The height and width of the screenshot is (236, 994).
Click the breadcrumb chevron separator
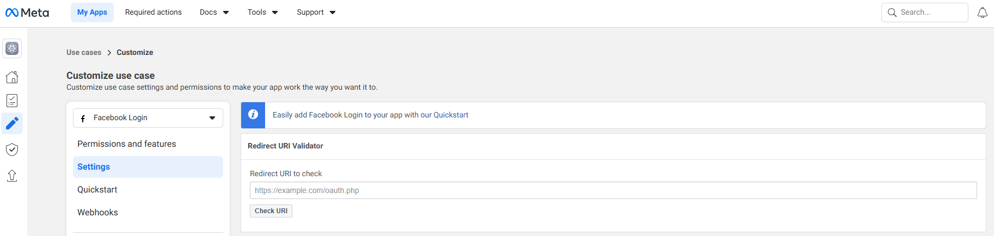(x=109, y=53)
